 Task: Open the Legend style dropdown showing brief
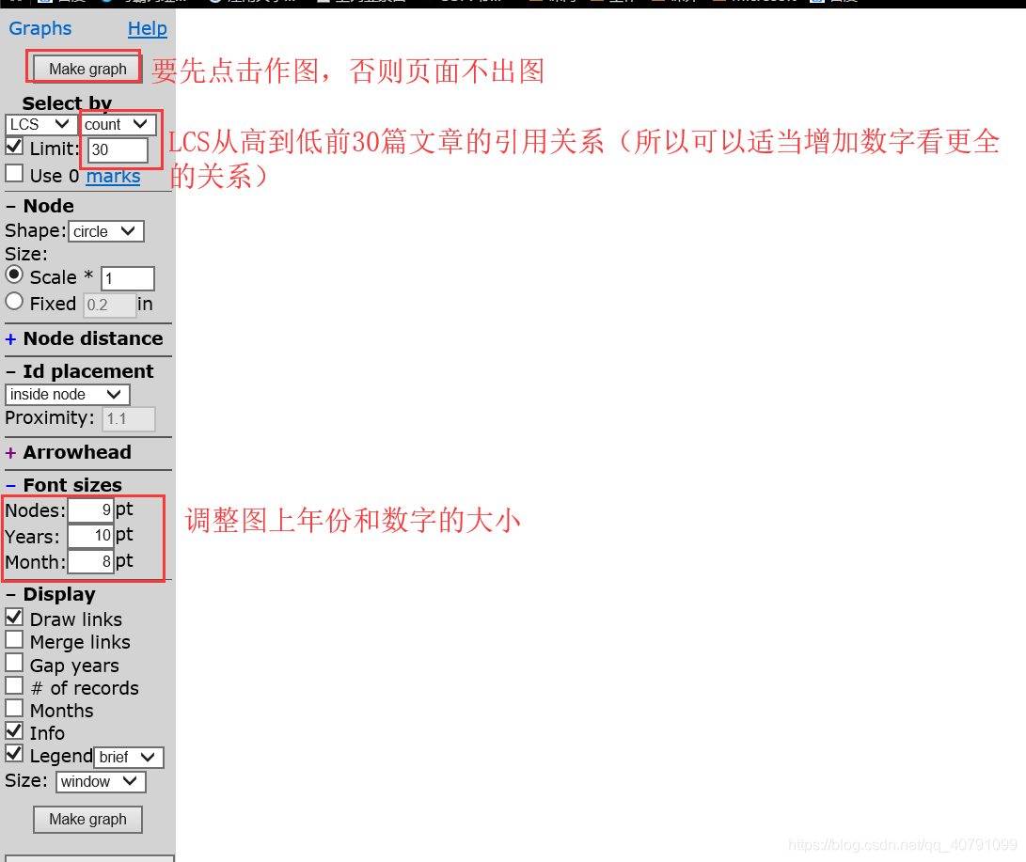coord(129,757)
